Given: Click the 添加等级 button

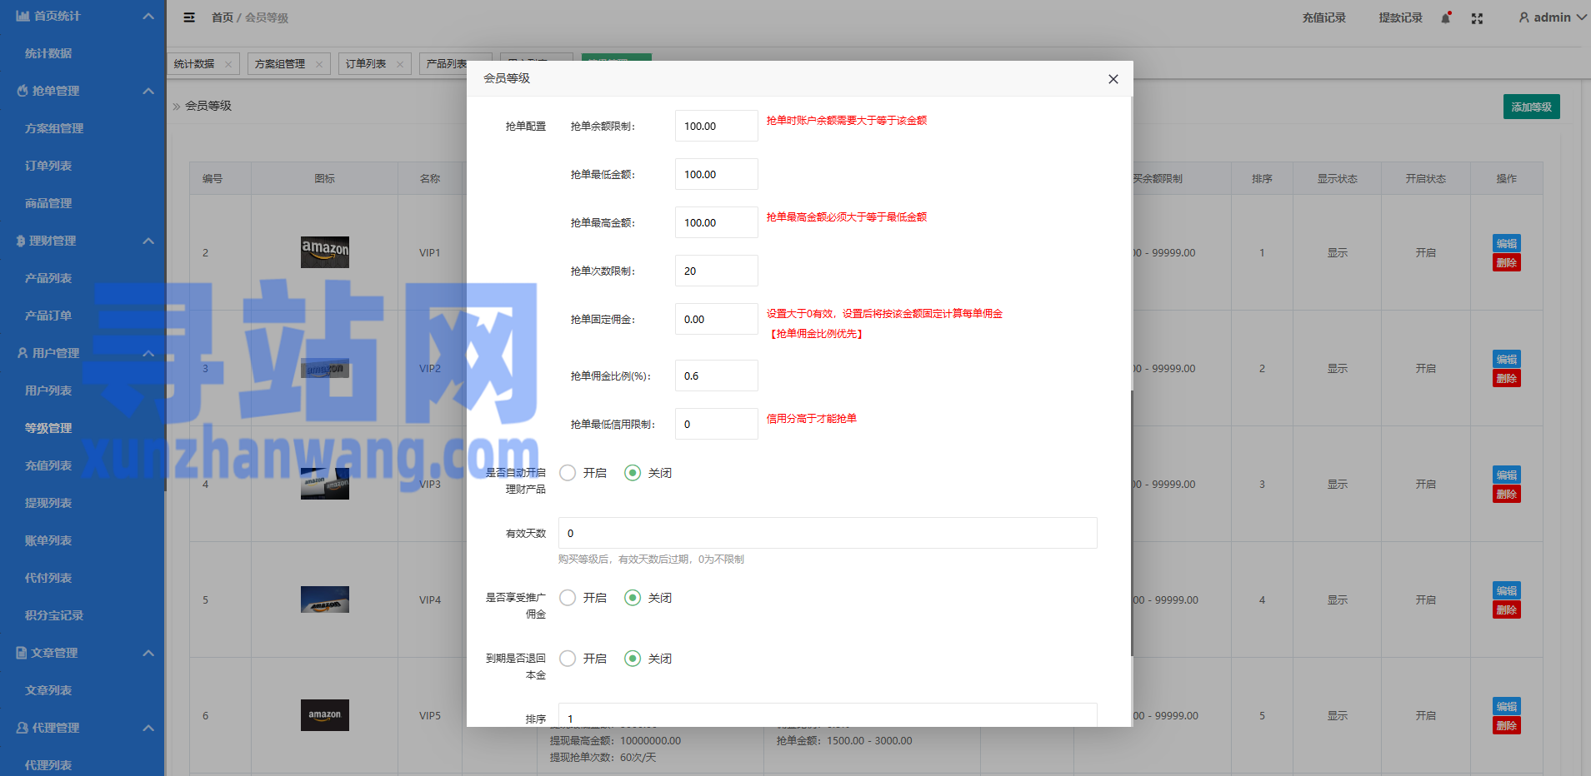Looking at the screenshot, I should point(1531,107).
